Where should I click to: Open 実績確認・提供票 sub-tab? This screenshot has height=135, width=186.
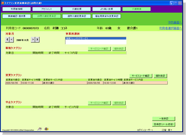click(x=16, y=16)
